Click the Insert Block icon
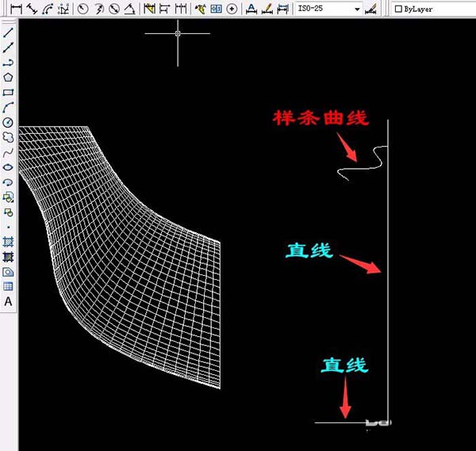This screenshot has width=476, height=451. [8, 197]
